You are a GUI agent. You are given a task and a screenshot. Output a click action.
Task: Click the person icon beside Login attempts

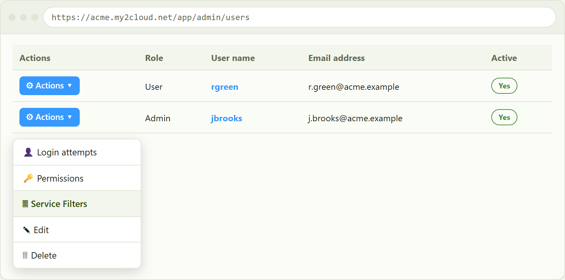28,152
